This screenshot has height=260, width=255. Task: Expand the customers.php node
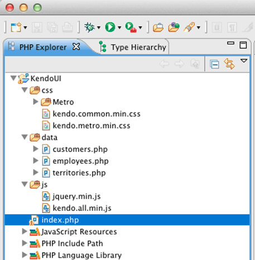pyautogui.click(x=36, y=149)
